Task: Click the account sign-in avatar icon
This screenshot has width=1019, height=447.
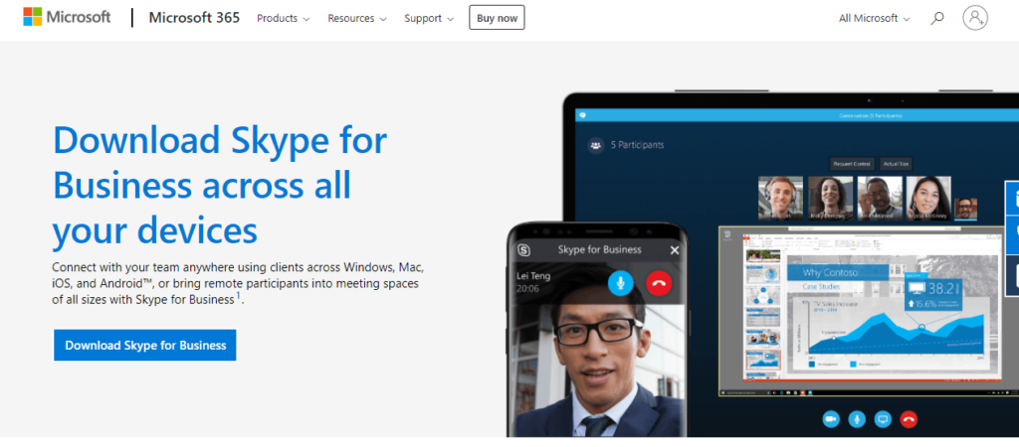Action: [x=975, y=18]
